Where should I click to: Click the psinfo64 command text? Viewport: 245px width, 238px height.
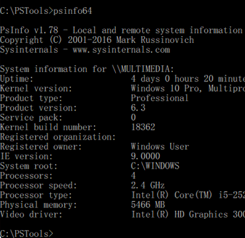73,11
